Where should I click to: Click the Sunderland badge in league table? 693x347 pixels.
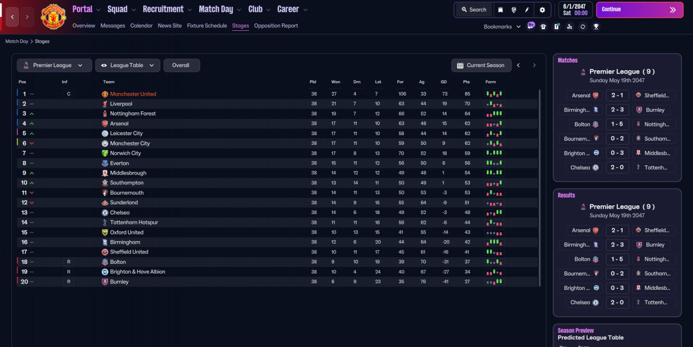coord(105,203)
